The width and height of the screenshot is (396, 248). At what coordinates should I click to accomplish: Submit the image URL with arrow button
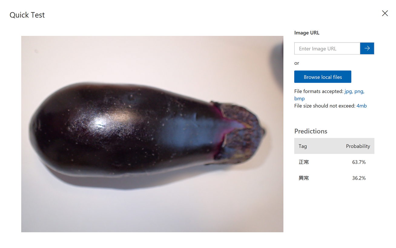click(x=367, y=48)
